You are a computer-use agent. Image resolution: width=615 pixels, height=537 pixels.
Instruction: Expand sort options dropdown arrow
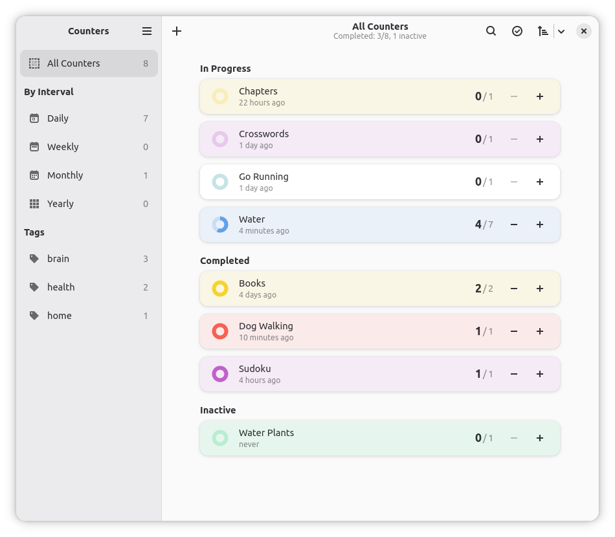click(x=561, y=31)
